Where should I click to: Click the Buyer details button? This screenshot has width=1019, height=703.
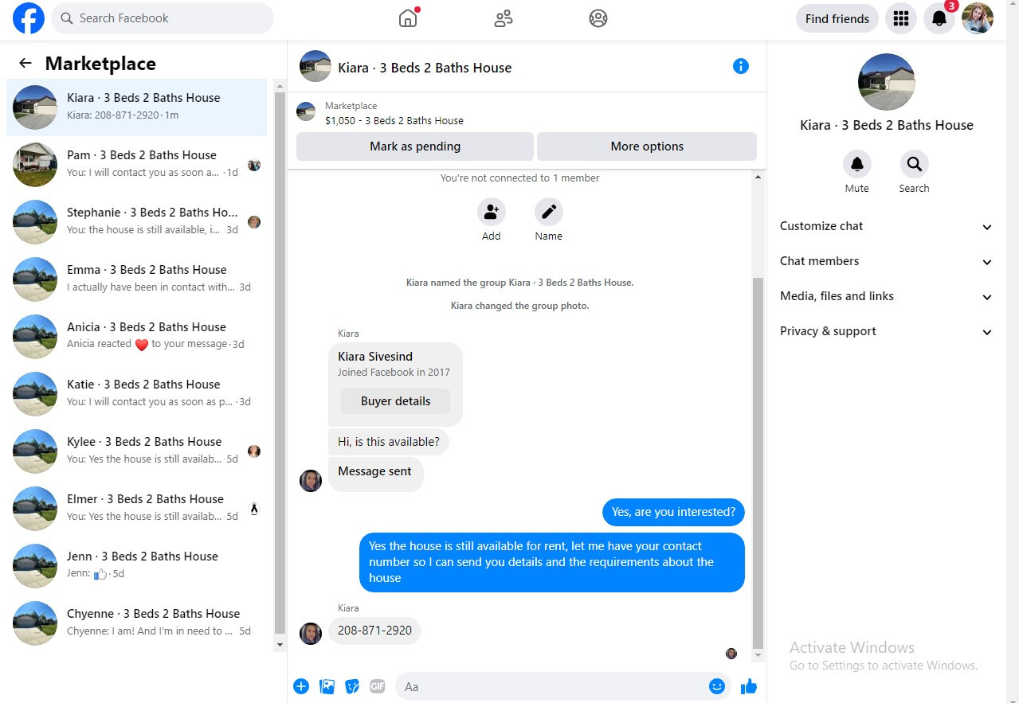click(395, 401)
